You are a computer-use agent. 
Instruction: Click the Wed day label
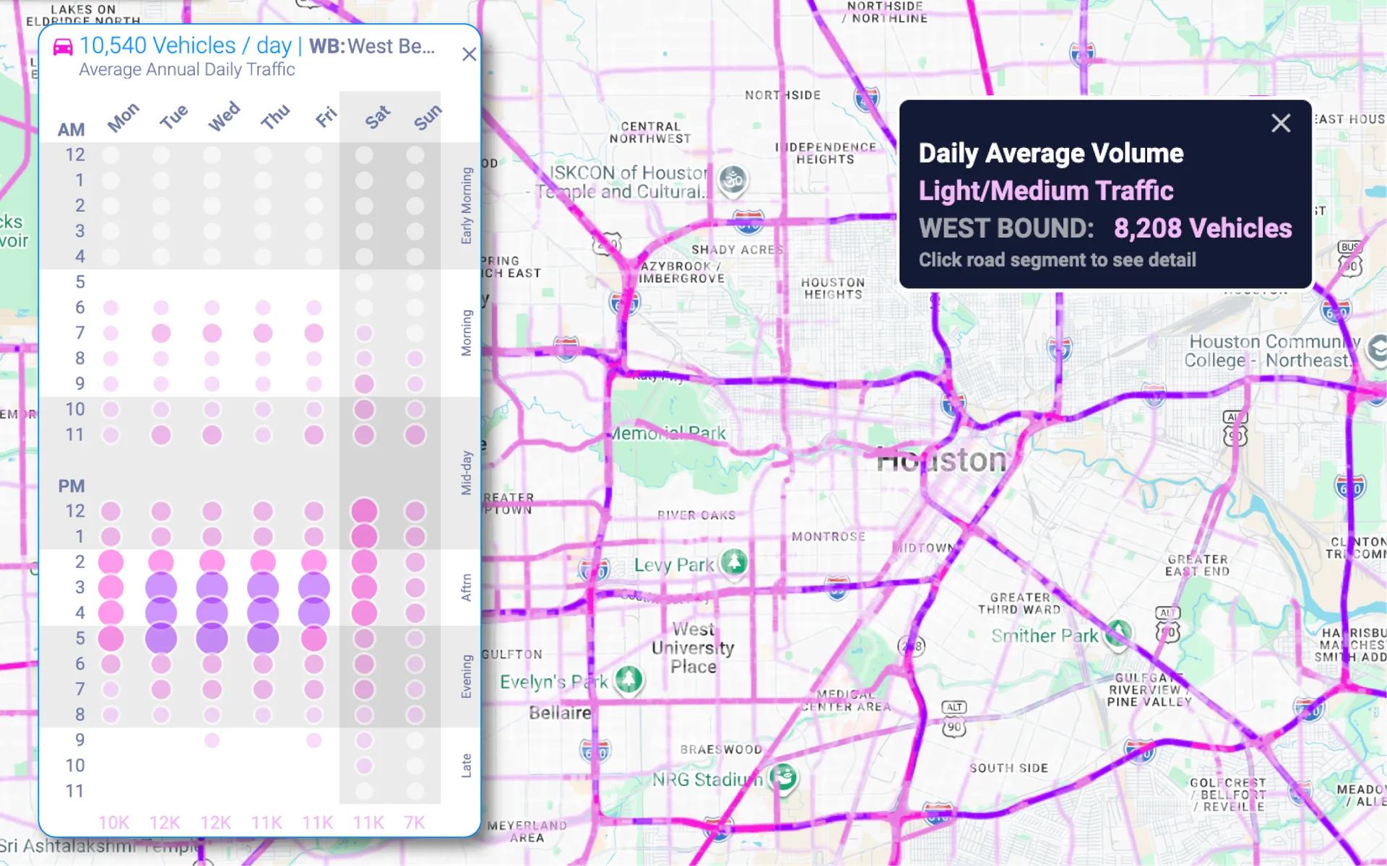tap(223, 117)
